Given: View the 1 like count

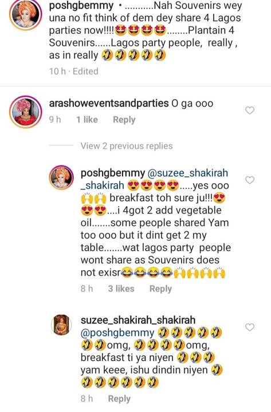Looking at the screenshot, I should pos(87,120).
